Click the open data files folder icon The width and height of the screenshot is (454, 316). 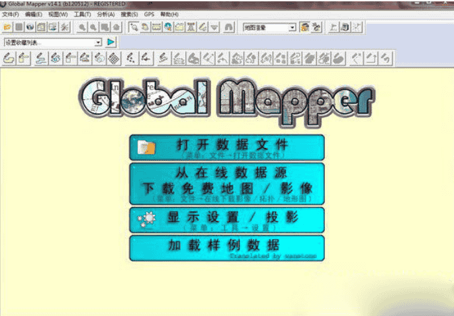(7, 27)
